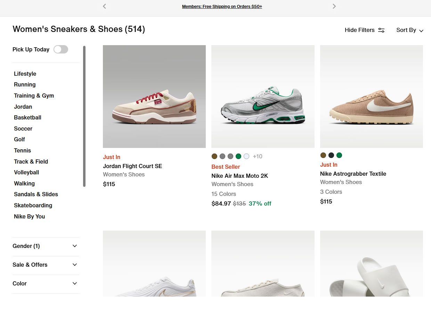The width and height of the screenshot is (431, 332).
Task: Choose black swatch for Astrograbber Textile
Action: [331, 155]
